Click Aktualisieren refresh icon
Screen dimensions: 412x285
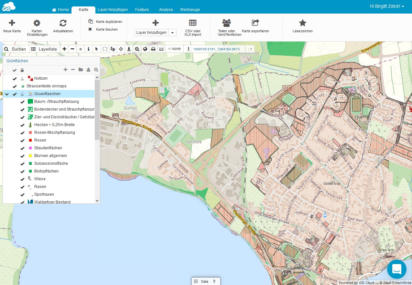[x=63, y=23]
